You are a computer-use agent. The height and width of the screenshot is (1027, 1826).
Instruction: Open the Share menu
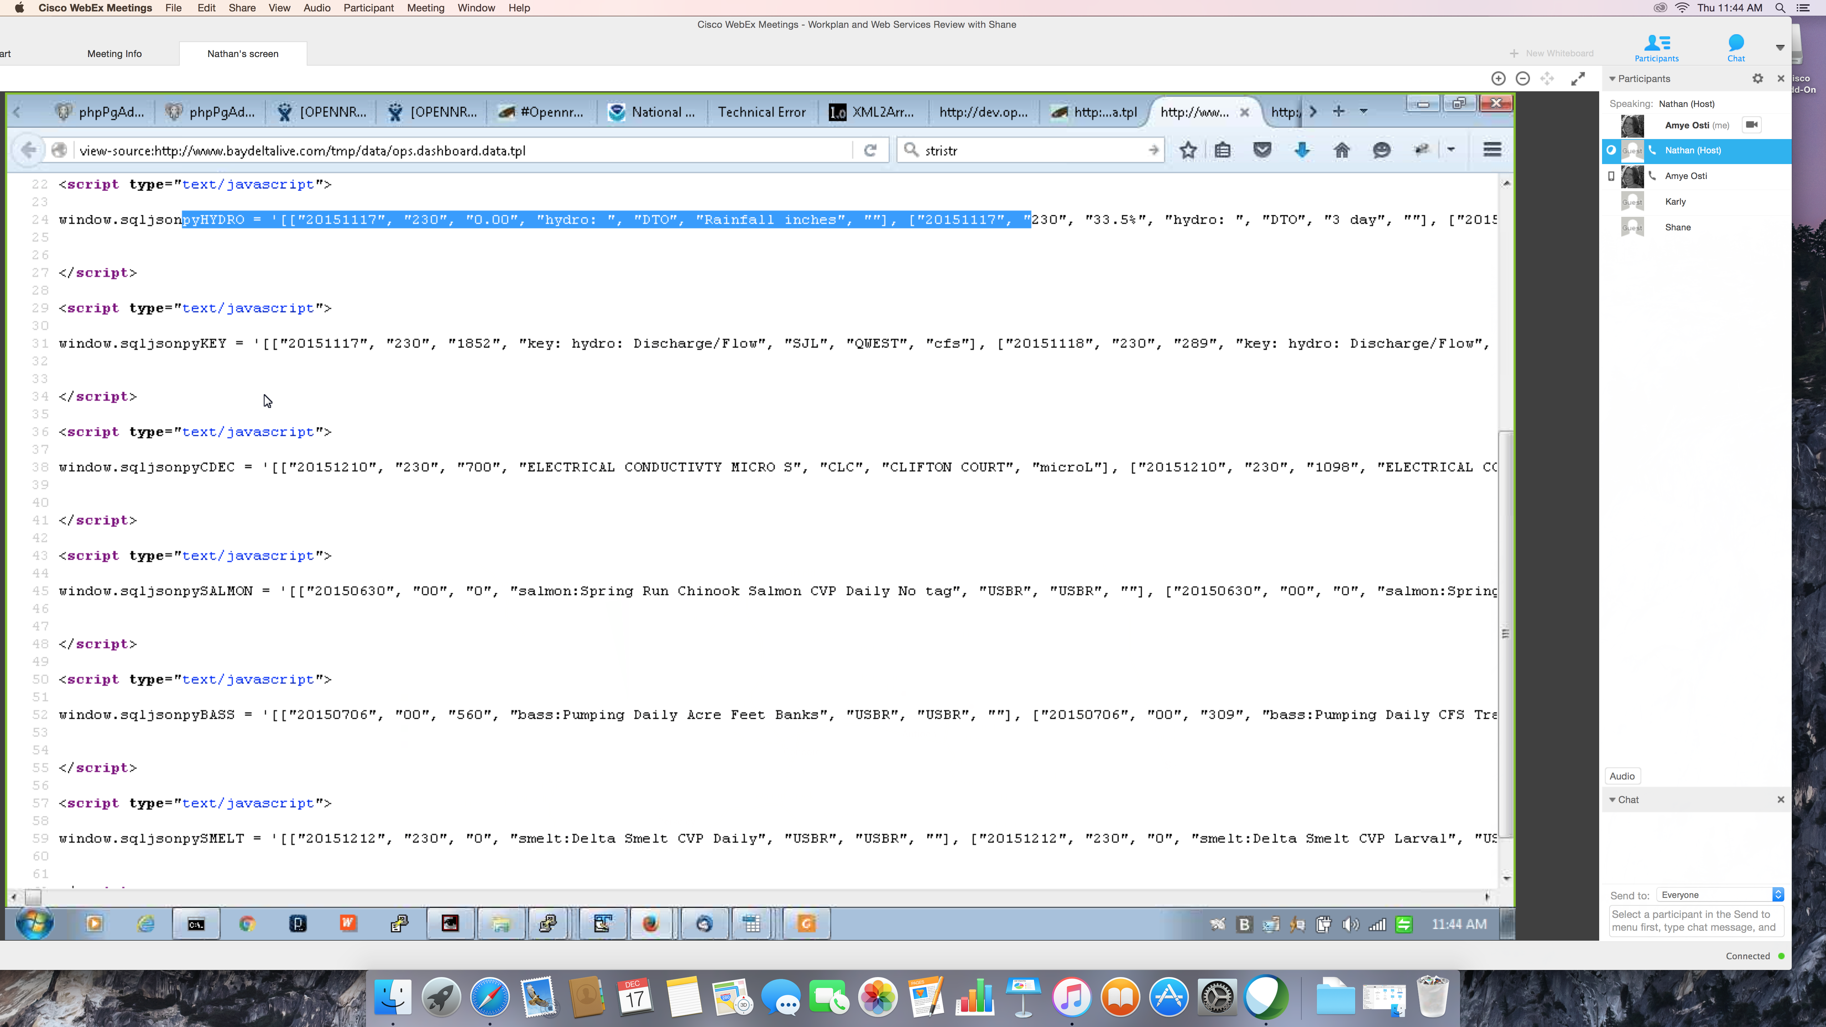pyautogui.click(x=242, y=8)
